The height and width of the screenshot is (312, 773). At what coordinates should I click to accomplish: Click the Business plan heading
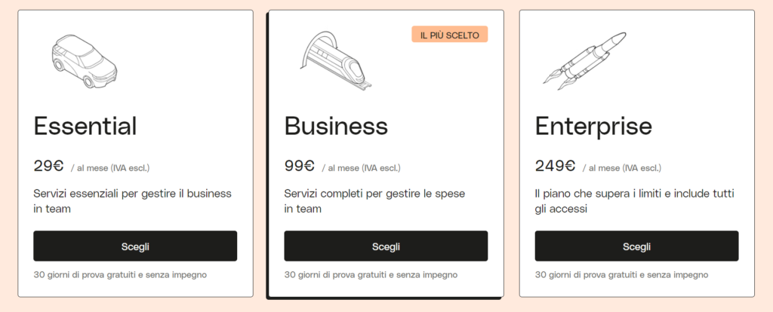(x=336, y=126)
